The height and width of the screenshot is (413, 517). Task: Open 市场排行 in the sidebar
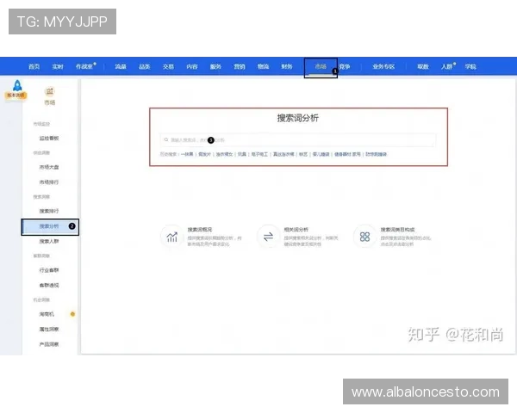tap(49, 182)
